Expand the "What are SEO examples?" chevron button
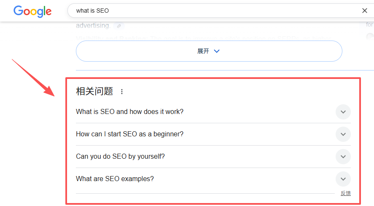The image size is (374, 206). pos(343,179)
